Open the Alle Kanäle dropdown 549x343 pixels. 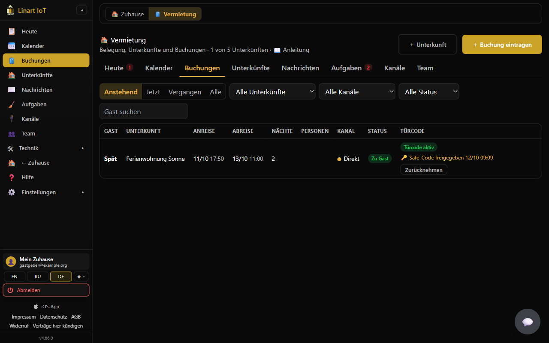pos(357,92)
